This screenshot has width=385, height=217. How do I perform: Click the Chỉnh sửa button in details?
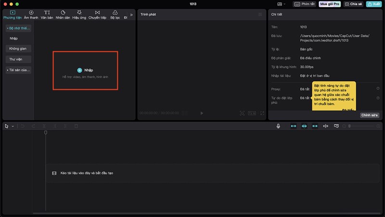pos(370,115)
